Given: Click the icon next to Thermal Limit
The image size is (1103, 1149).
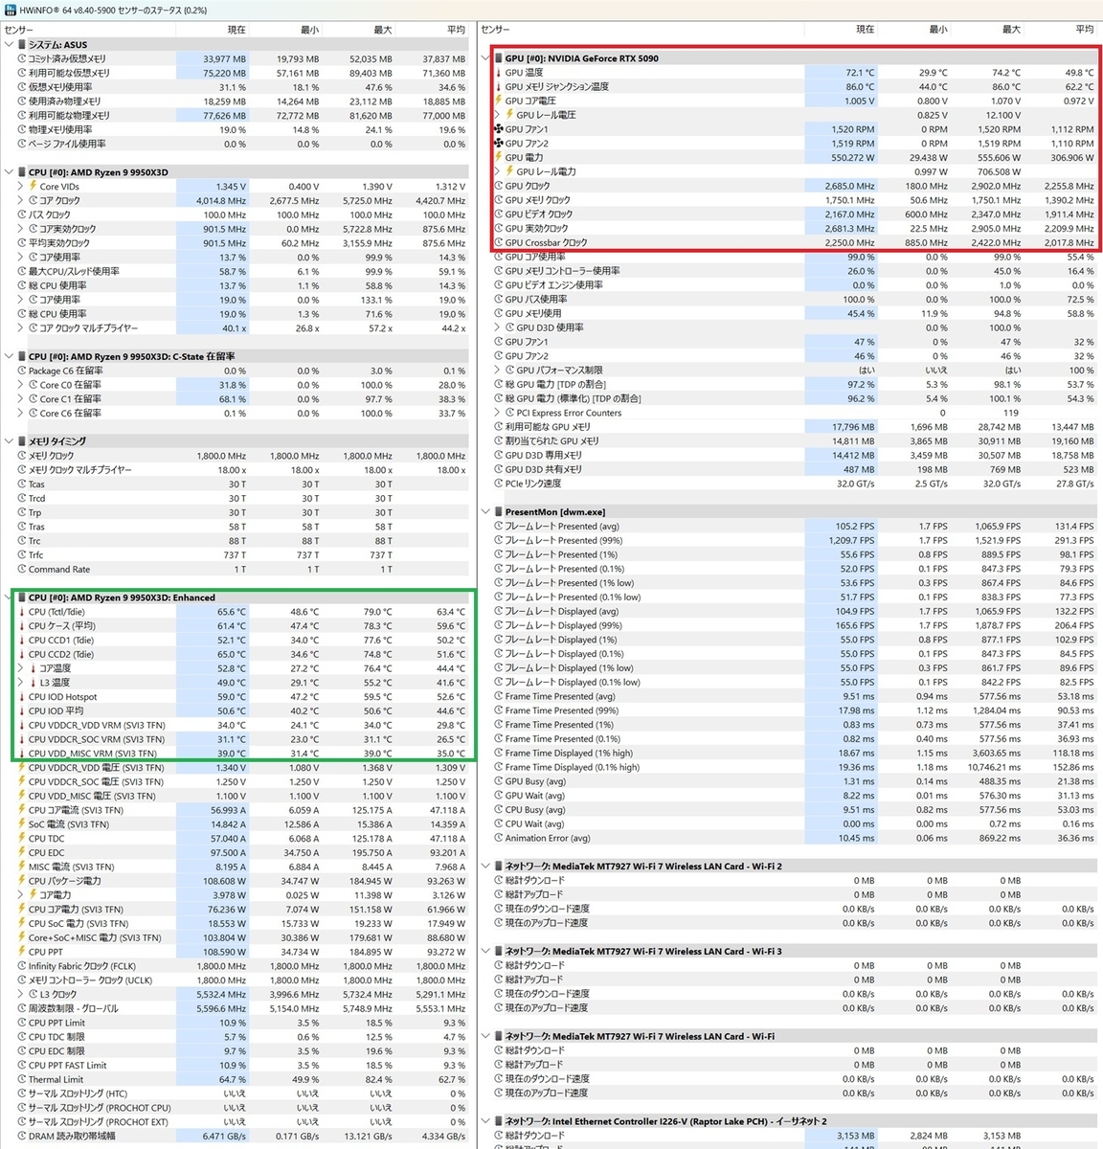Looking at the screenshot, I should [x=22, y=1079].
